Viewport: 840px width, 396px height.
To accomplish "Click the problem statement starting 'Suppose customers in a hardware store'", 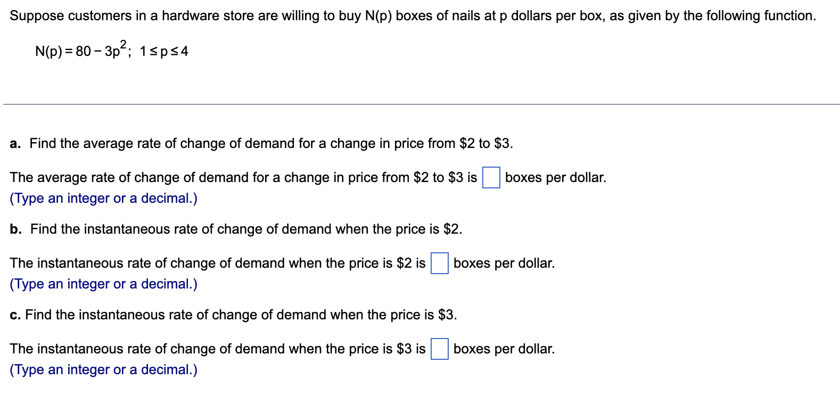I will [x=413, y=16].
